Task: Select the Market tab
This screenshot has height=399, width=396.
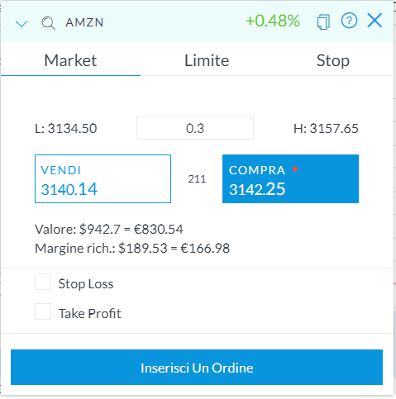Action: (70, 60)
